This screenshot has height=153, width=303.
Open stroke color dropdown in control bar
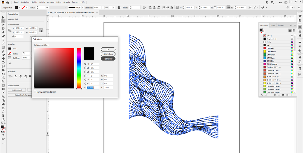pos(26,7)
